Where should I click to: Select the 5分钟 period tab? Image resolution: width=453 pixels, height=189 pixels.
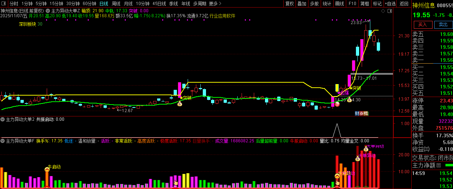[x=41, y=4]
